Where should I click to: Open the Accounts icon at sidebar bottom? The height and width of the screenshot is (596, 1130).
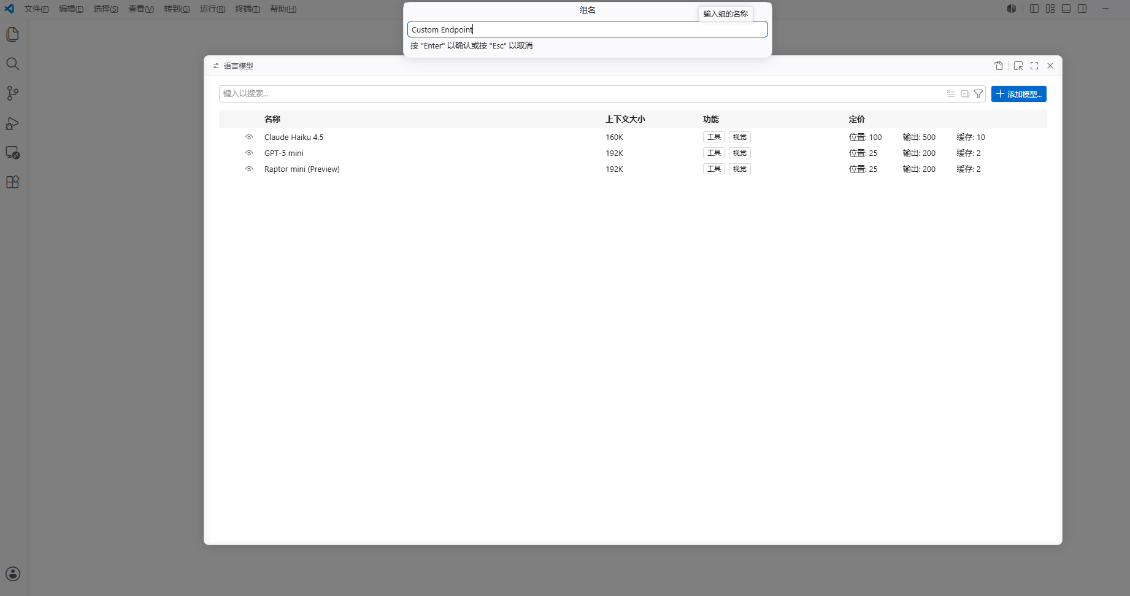coord(13,574)
